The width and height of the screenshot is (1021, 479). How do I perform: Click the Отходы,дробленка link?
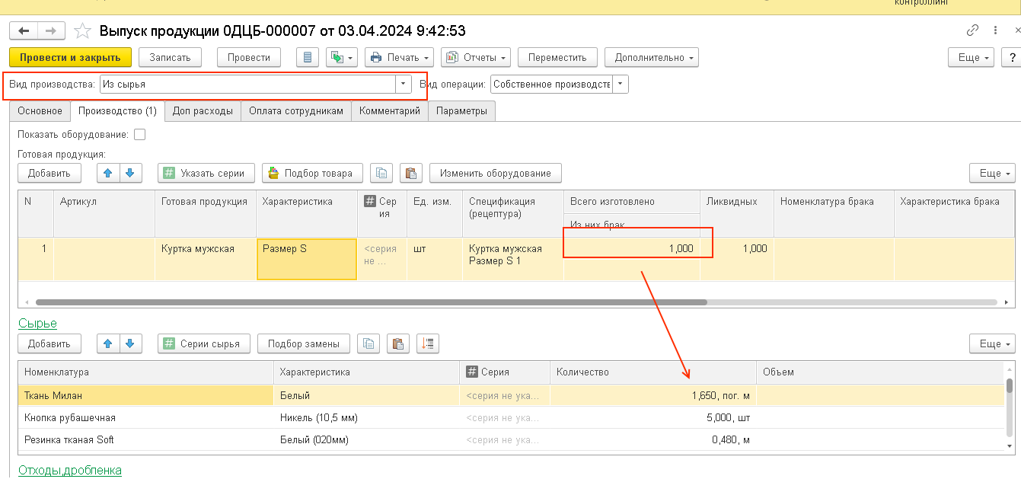click(69, 471)
